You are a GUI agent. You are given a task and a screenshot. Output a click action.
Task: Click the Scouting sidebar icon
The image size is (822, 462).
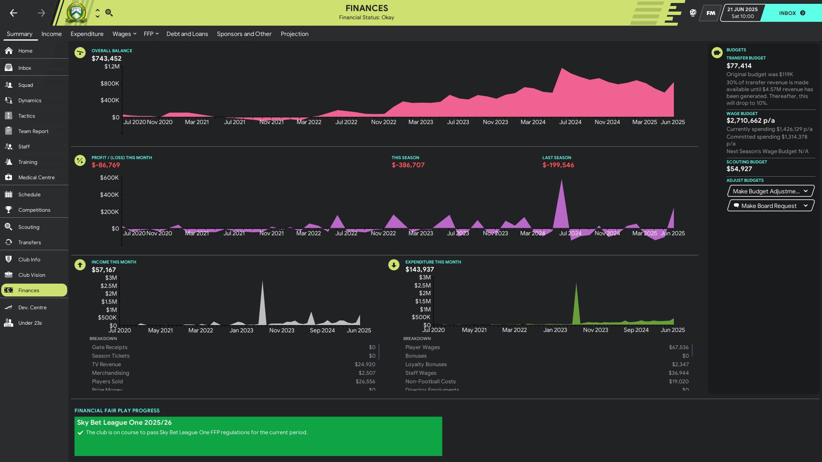(x=9, y=227)
